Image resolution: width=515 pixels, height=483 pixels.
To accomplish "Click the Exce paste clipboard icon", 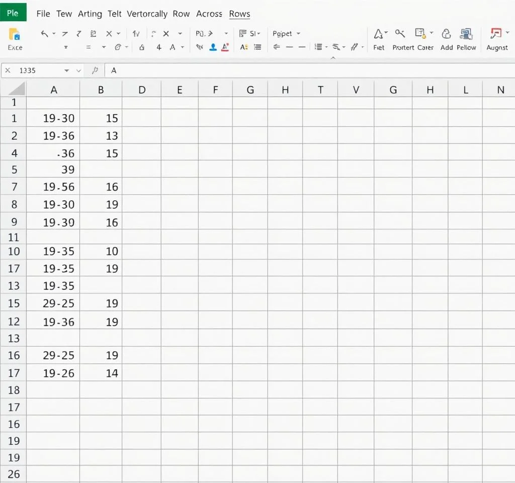I will [15, 34].
